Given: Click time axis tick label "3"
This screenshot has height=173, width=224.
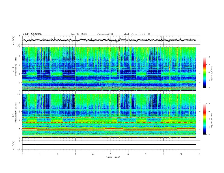Looking at the screenshot, I should pos(75,154).
